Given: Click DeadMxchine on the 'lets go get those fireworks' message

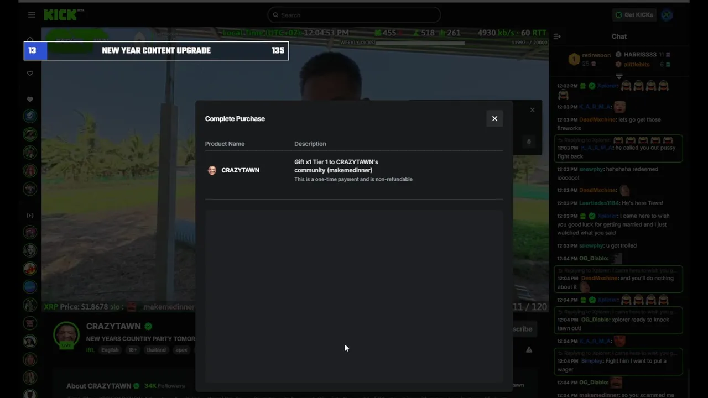Looking at the screenshot, I should click(x=597, y=119).
